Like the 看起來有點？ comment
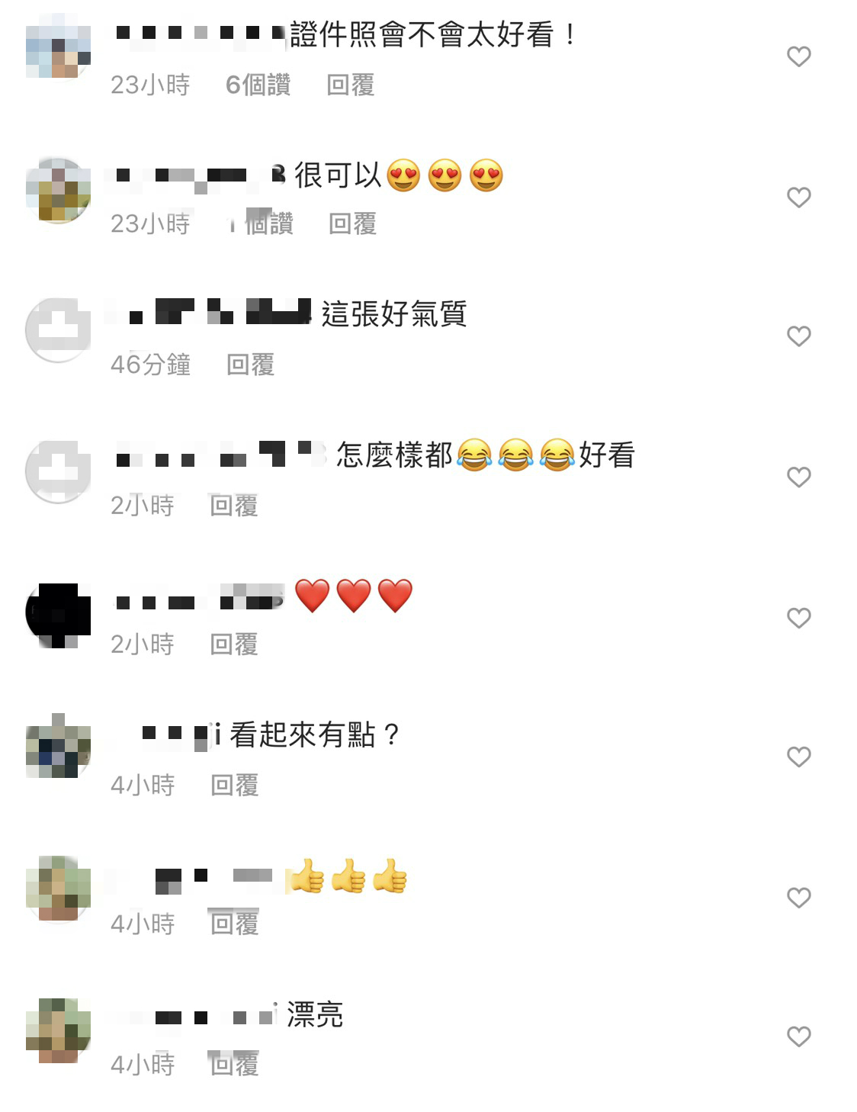The width and height of the screenshot is (857, 1112). click(x=798, y=757)
